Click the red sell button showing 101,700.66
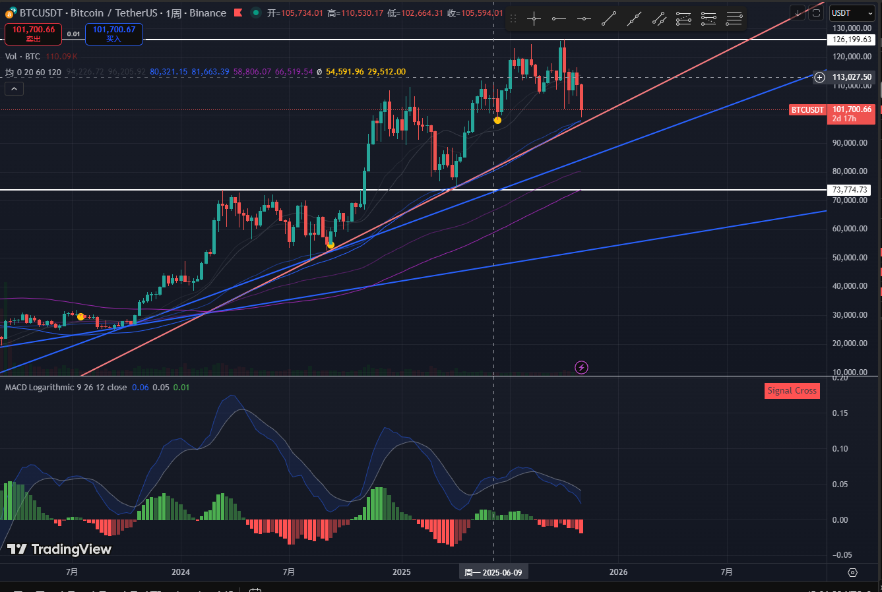This screenshot has height=592, width=882. coord(34,34)
